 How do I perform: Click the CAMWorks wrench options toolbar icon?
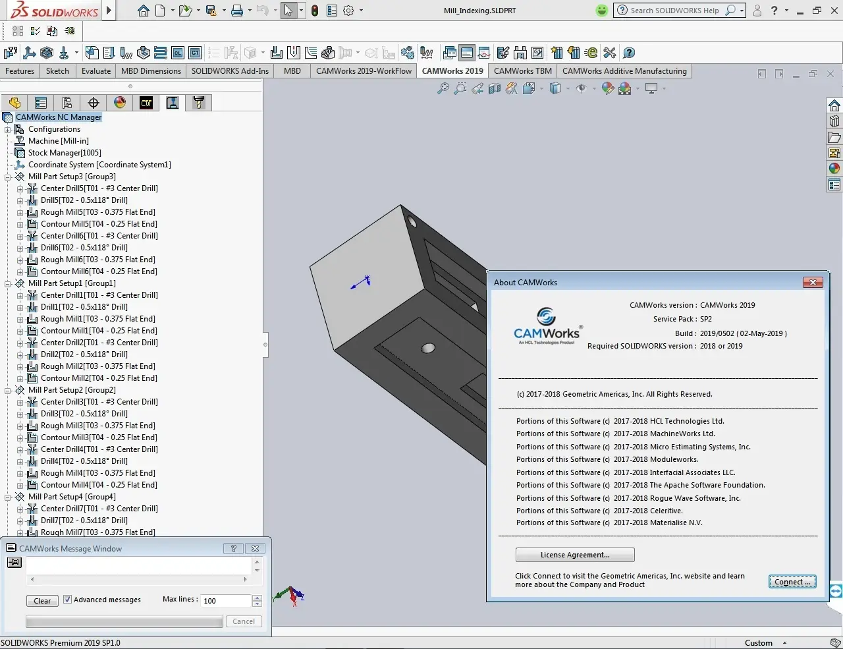click(x=609, y=53)
